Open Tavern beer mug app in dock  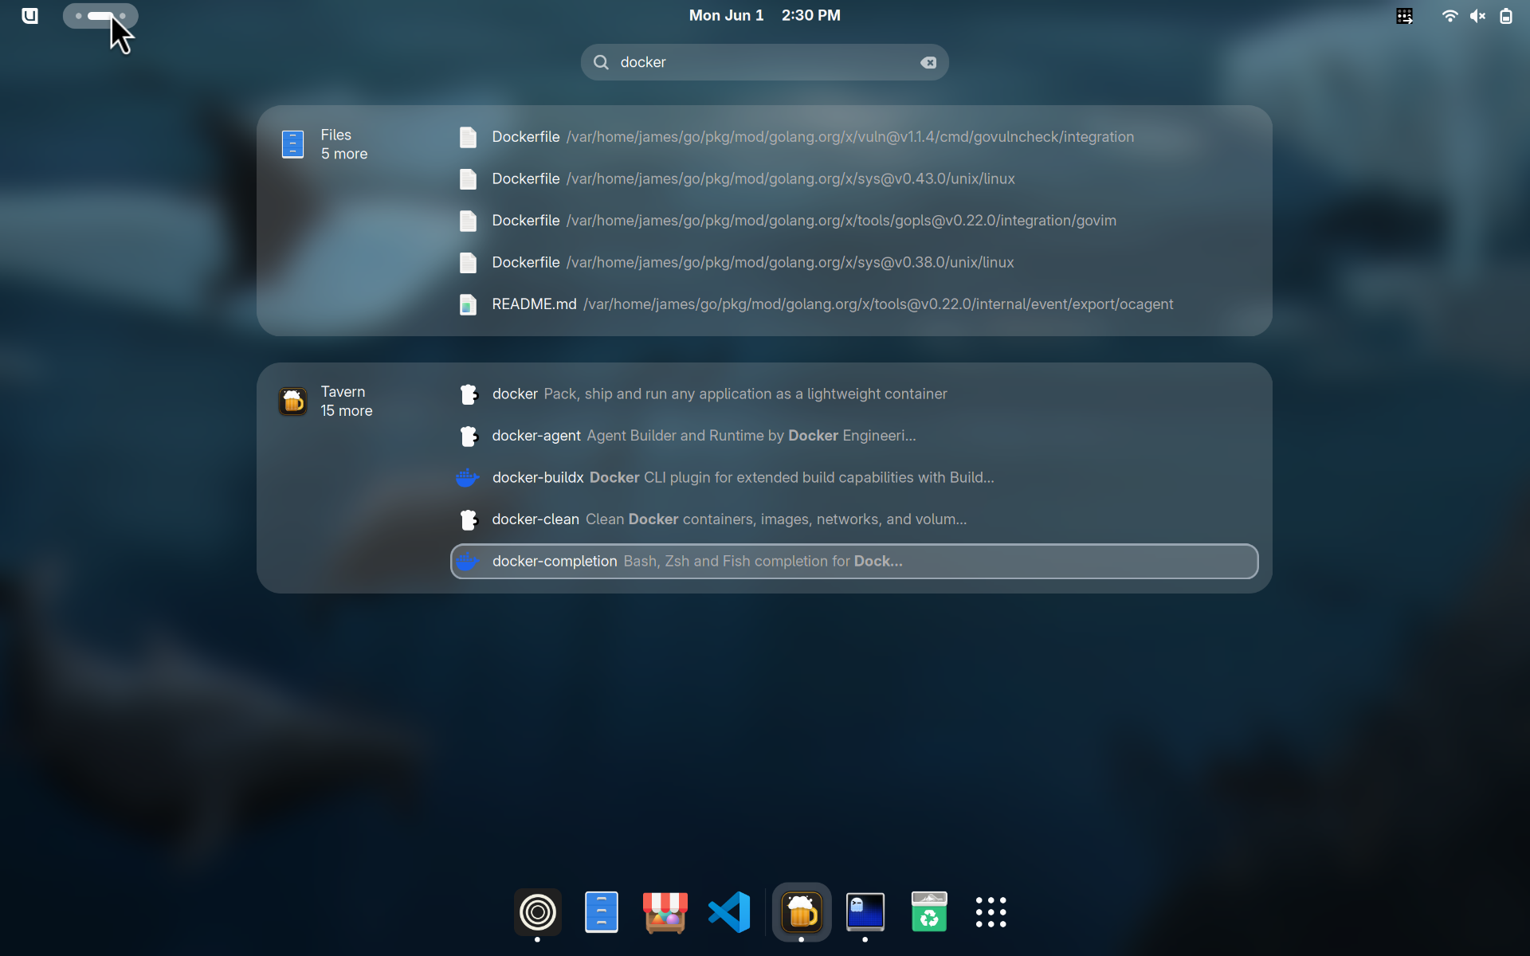click(802, 912)
